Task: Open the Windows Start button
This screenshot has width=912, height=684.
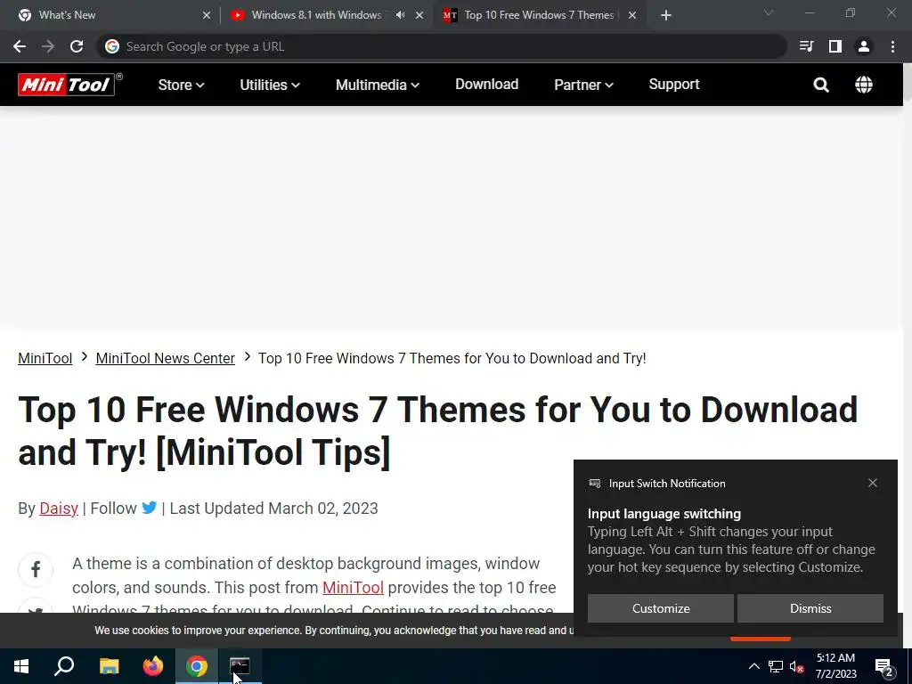Action: pos(21,666)
